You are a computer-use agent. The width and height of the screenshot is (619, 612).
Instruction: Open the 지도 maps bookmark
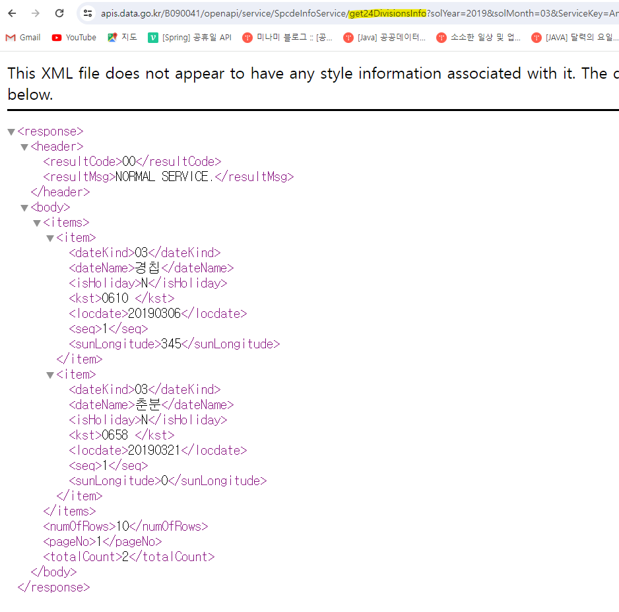(x=122, y=38)
